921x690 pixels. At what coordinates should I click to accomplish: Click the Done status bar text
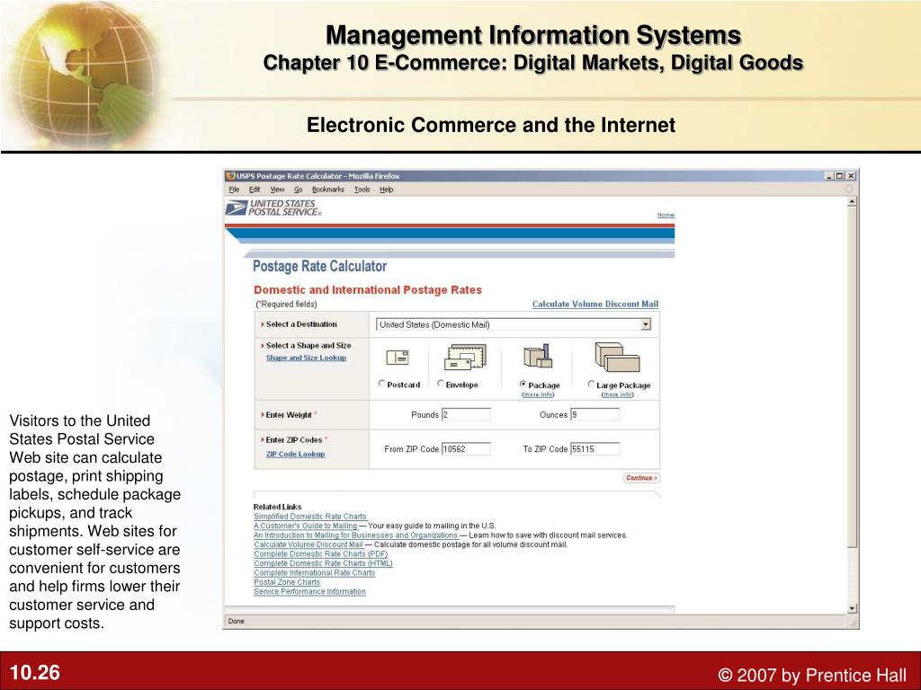click(237, 622)
